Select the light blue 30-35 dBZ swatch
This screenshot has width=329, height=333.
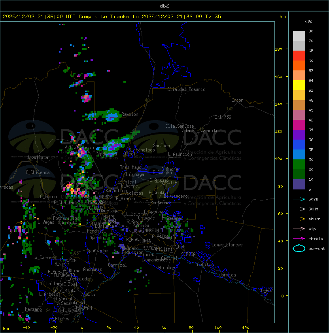[299, 155]
